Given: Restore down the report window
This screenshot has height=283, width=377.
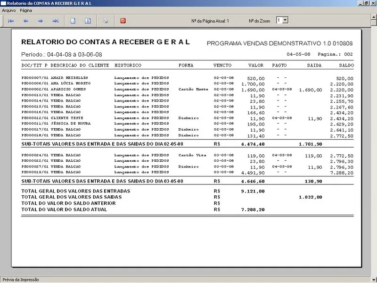Looking at the screenshot, I should pyautogui.click(x=367, y=3).
